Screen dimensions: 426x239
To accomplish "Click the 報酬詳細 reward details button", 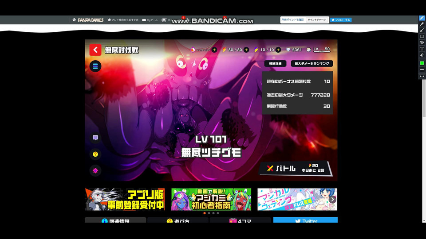I will [x=275, y=63].
